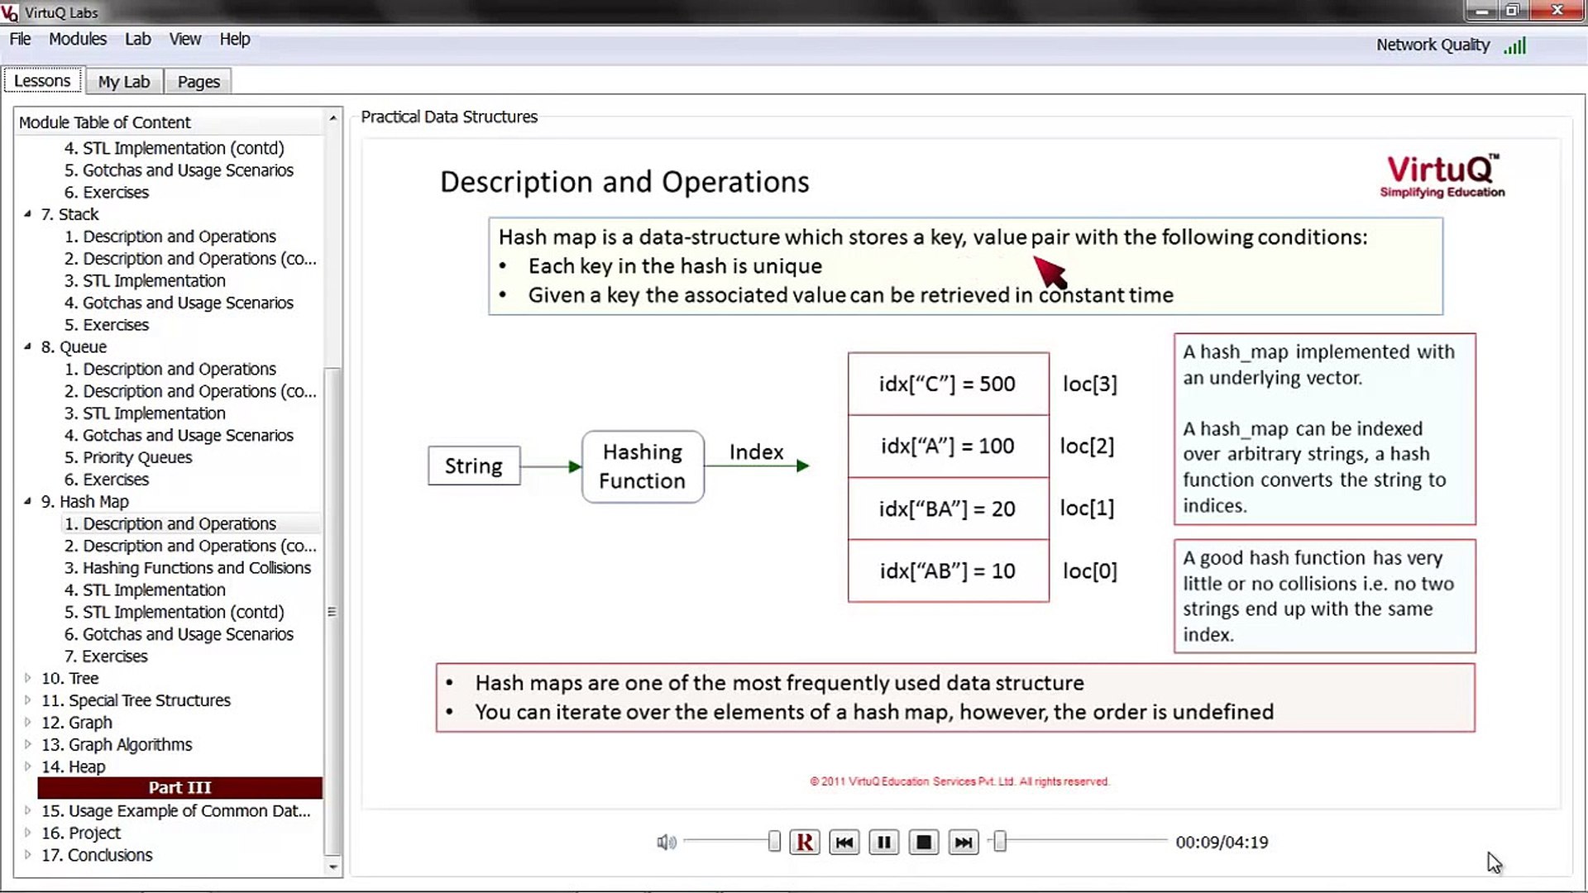Click the VirtuQ Labs title bar icon
The image size is (1588, 893).
[x=12, y=12]
